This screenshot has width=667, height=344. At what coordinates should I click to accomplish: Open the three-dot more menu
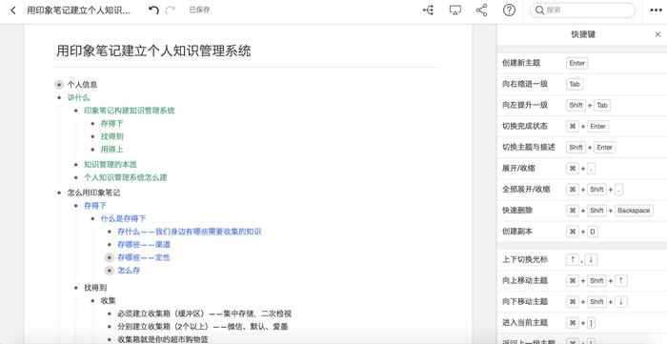(656, 10)
